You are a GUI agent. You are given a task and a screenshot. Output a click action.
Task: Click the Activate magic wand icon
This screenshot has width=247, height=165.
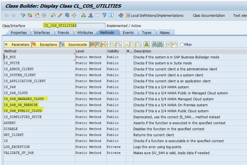(60, 15)
